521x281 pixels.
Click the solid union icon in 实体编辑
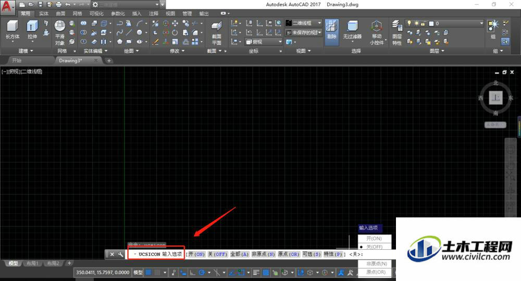[83, 23]
